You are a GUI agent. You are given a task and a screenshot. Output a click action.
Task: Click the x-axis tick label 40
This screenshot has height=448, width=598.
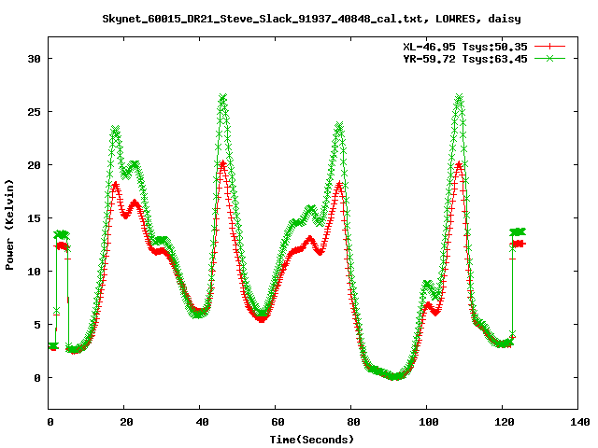[x=202, y=422]
